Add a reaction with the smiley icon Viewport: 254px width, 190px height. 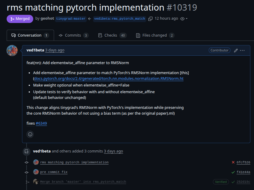[30, 134]
